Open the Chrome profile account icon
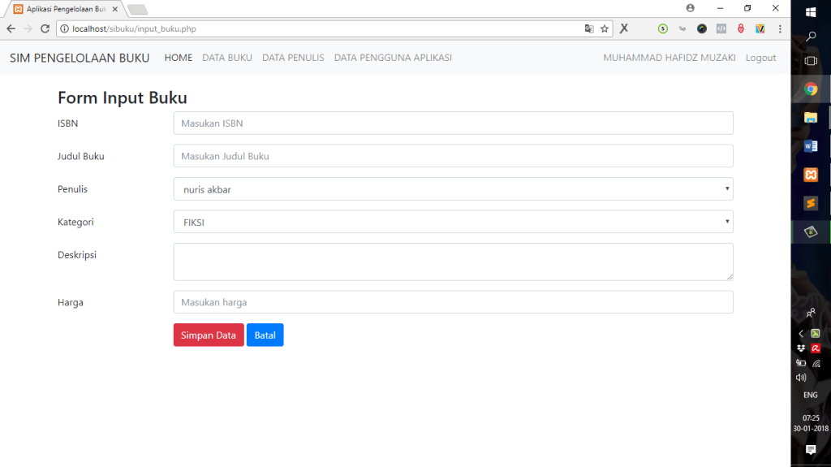The height and width of the screenshot is (467, 831). click(x=690, y=8)
